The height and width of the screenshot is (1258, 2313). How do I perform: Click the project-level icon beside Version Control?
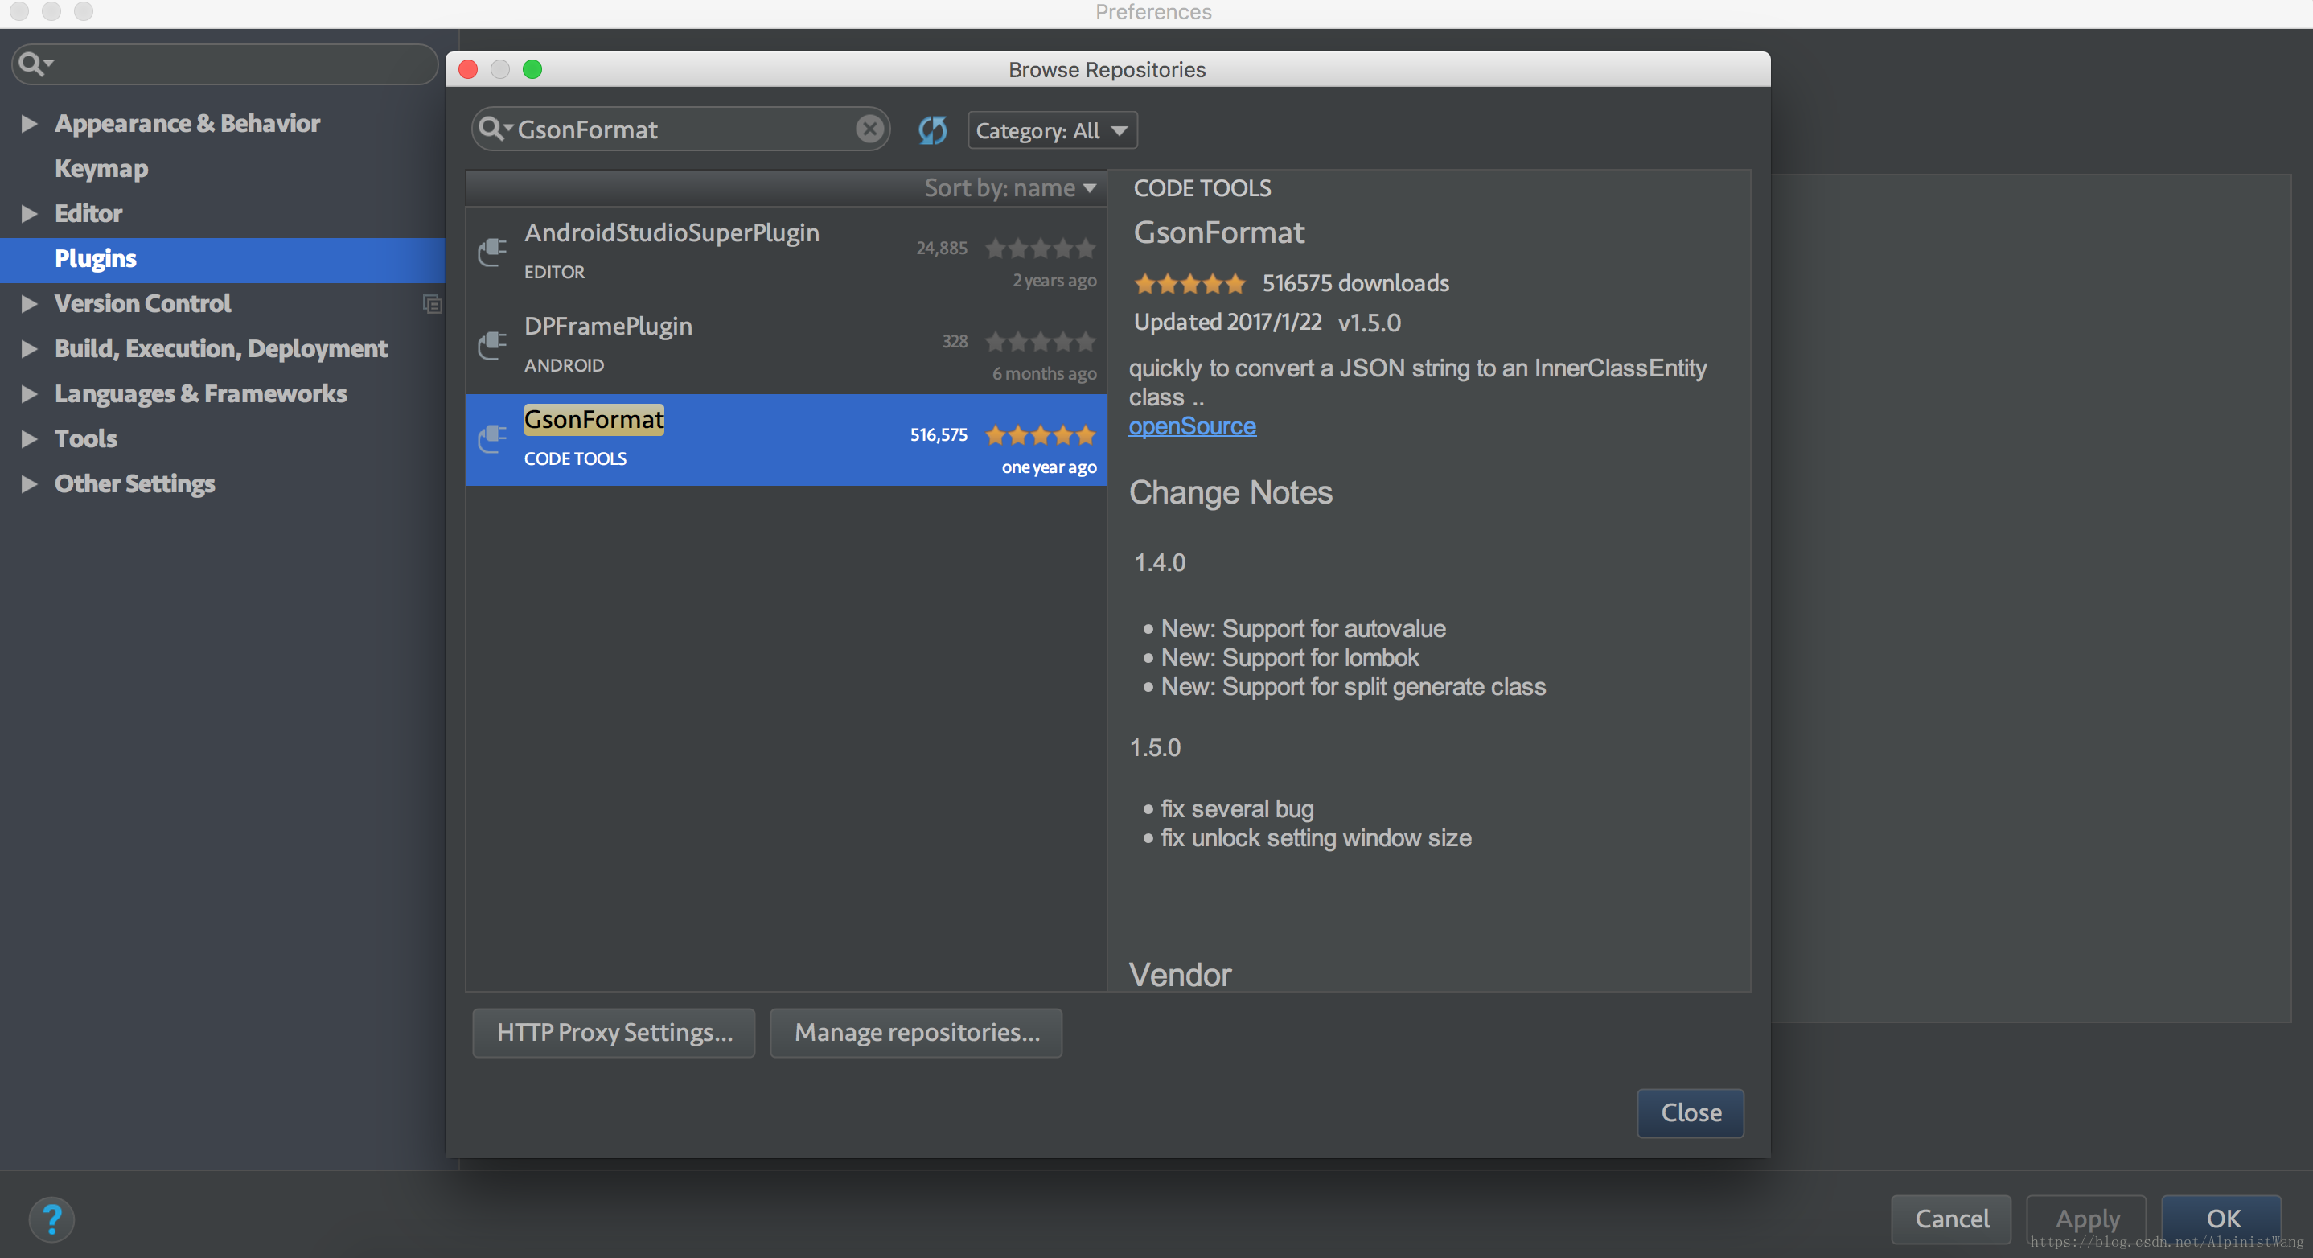(x=432, y=304)
